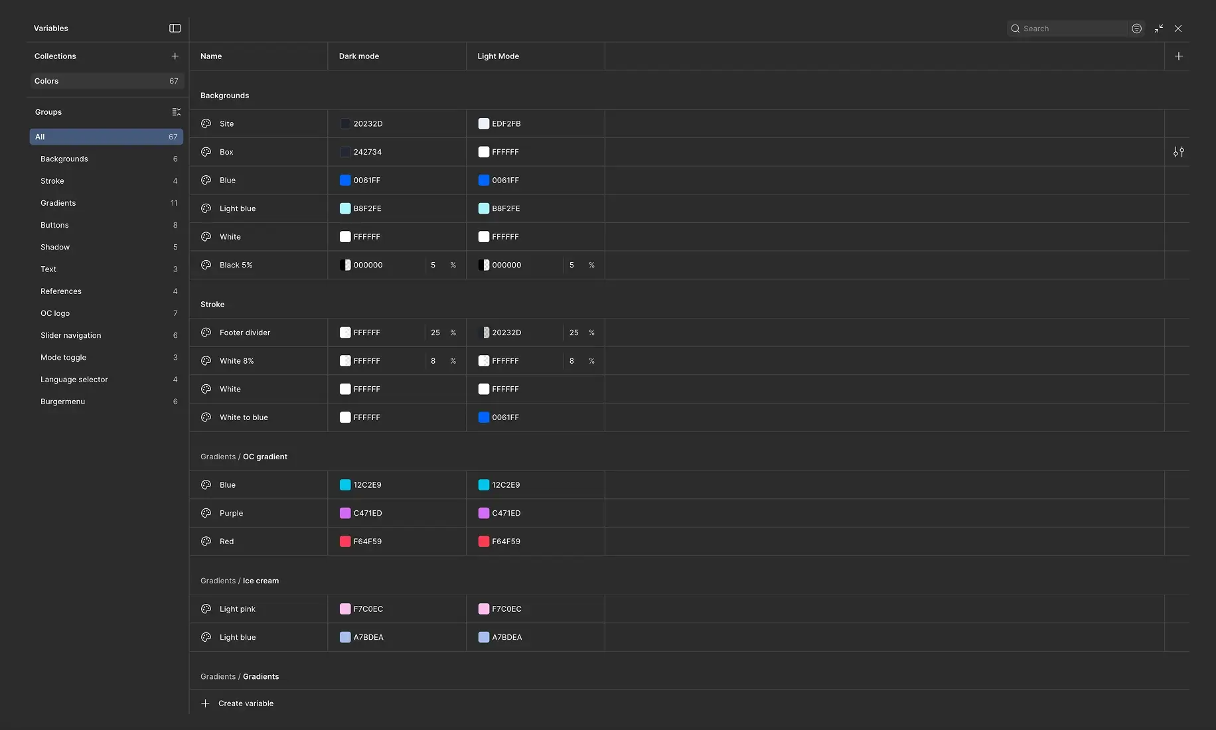Click the Backgrounds section heading
The width and height of the screenshot is (1216, 730).
(x=225, y=96)
